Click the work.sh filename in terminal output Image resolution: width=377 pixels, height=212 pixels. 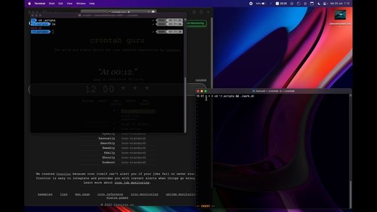[x=36, y=28]
